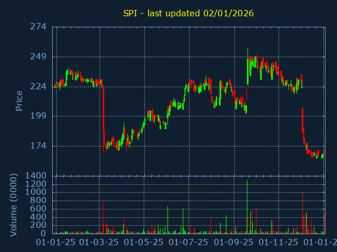The height and width of the screenshot is (252, 337).
Task: Click the 01-07-25 date label
Action: pos(189,243)
